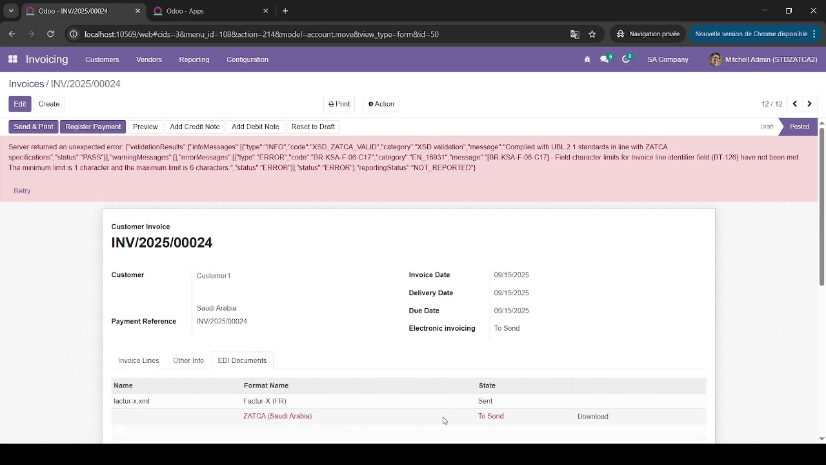826x465 pixels.
Task: Open the Odoo apps grid menu
Action: tap(12, 59)
